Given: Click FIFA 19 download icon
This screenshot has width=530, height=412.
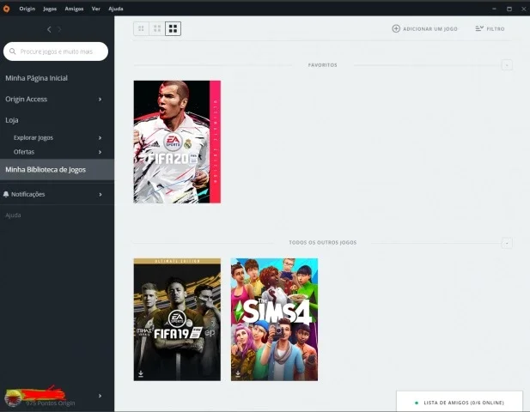Looking at the screenshot, I should click(141, 373).
